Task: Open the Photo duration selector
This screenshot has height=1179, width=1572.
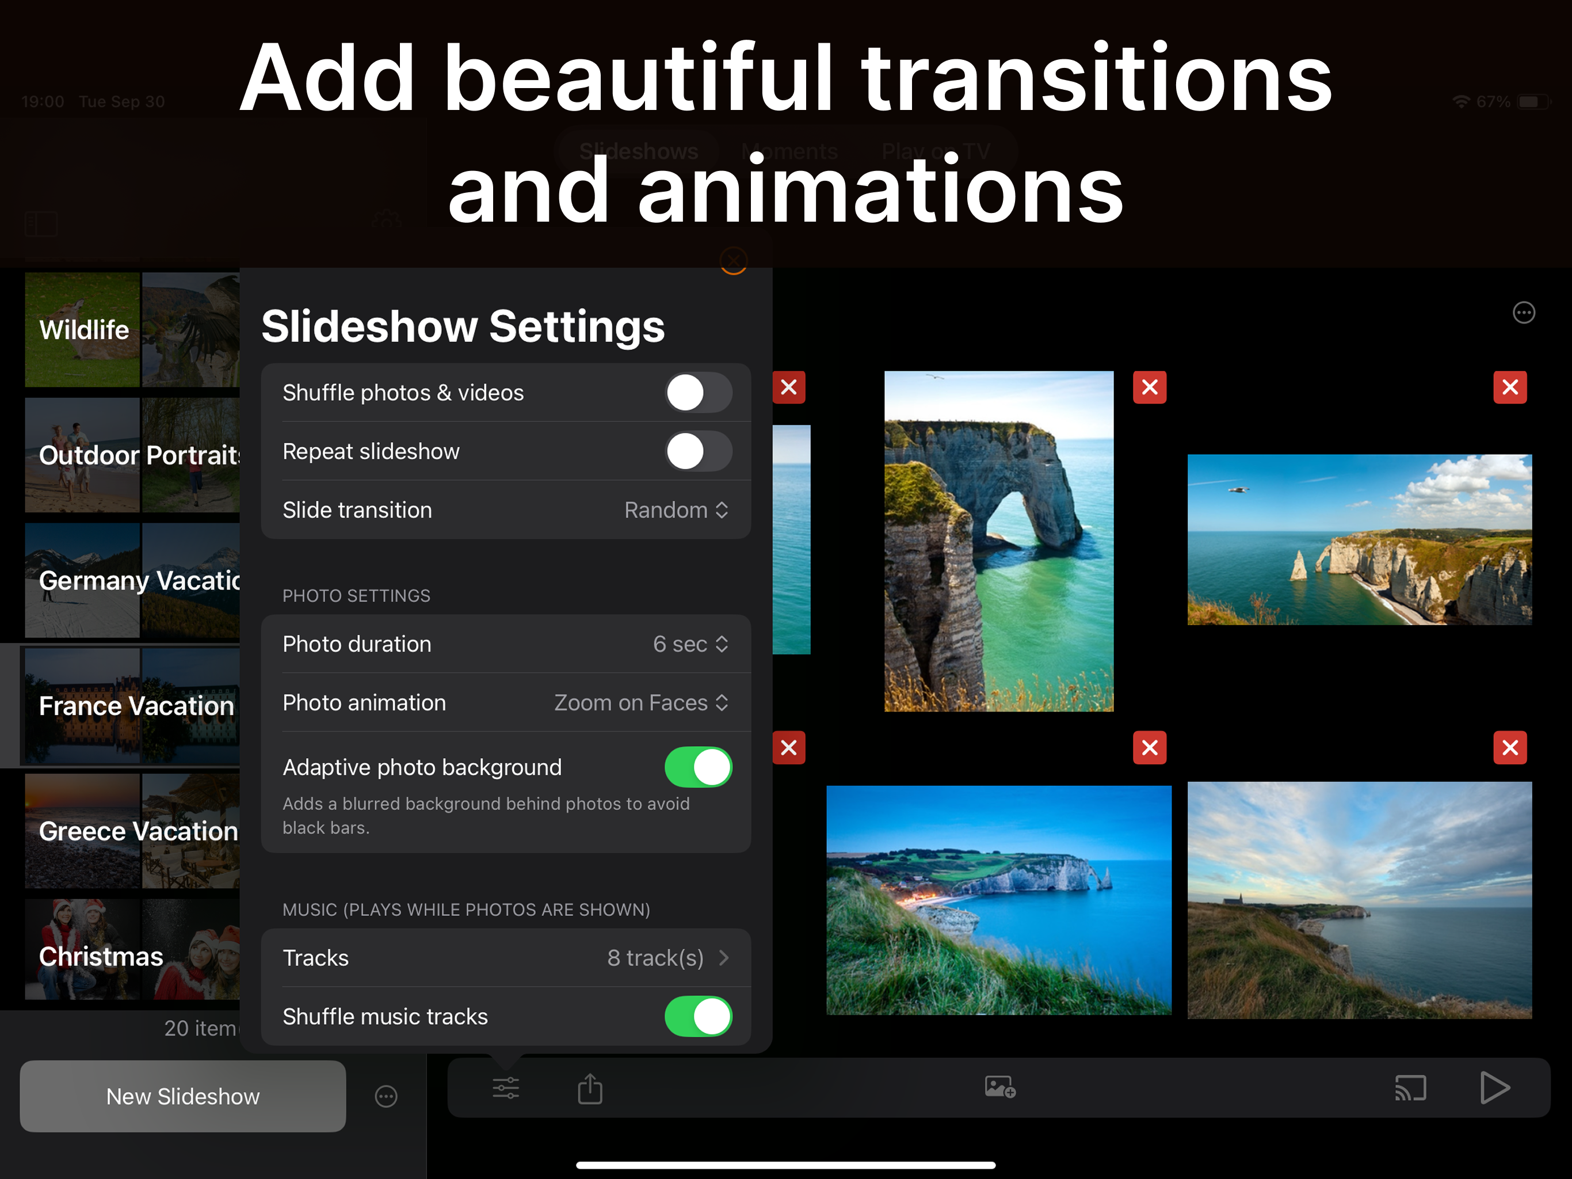Action: tap(689, 644)
